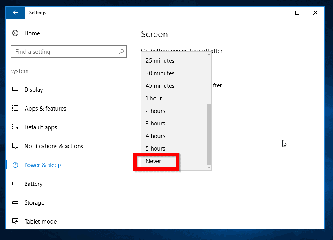Select the System section label
Screen dimensions: 333x240
[x=19, y=71]
